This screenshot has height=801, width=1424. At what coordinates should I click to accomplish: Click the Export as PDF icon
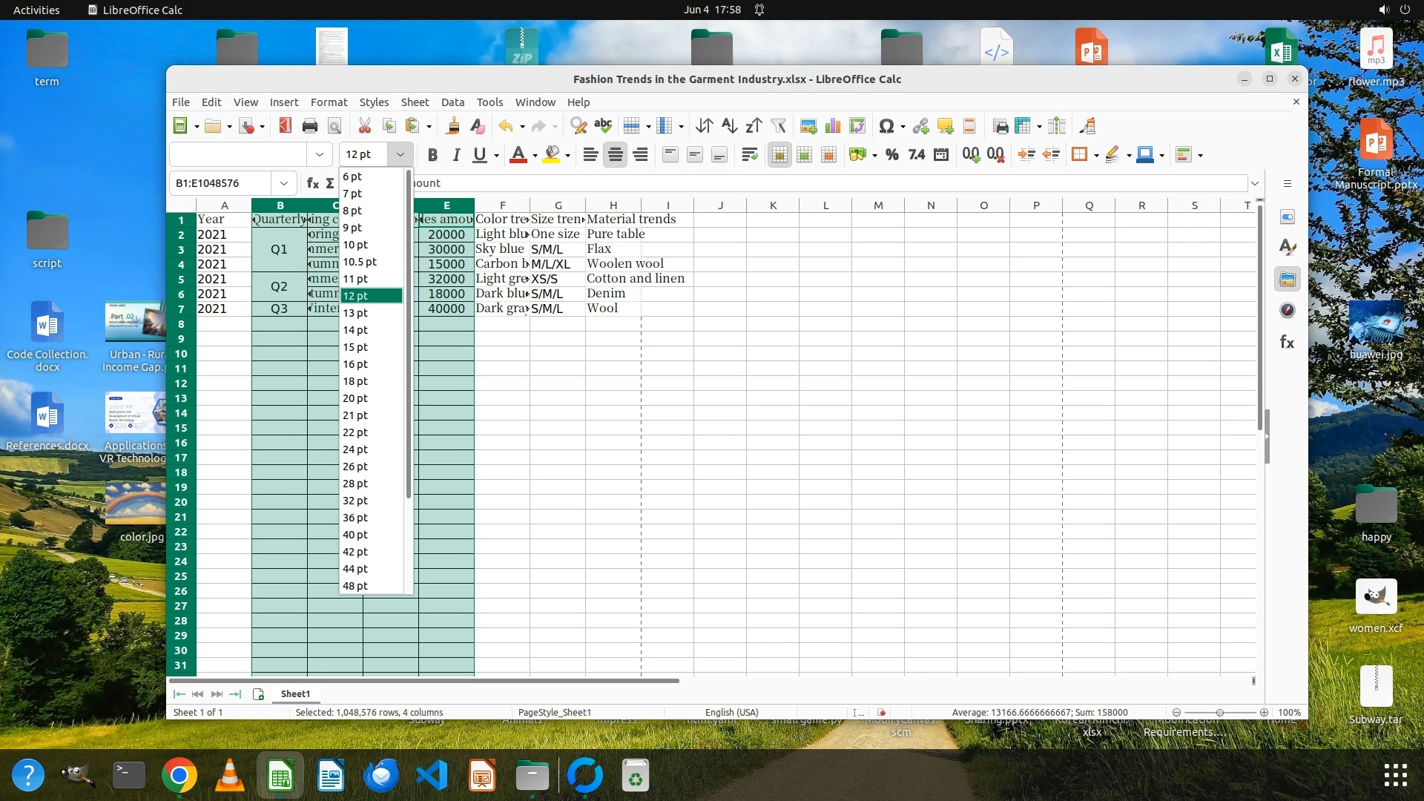click(x=286, y=126)
